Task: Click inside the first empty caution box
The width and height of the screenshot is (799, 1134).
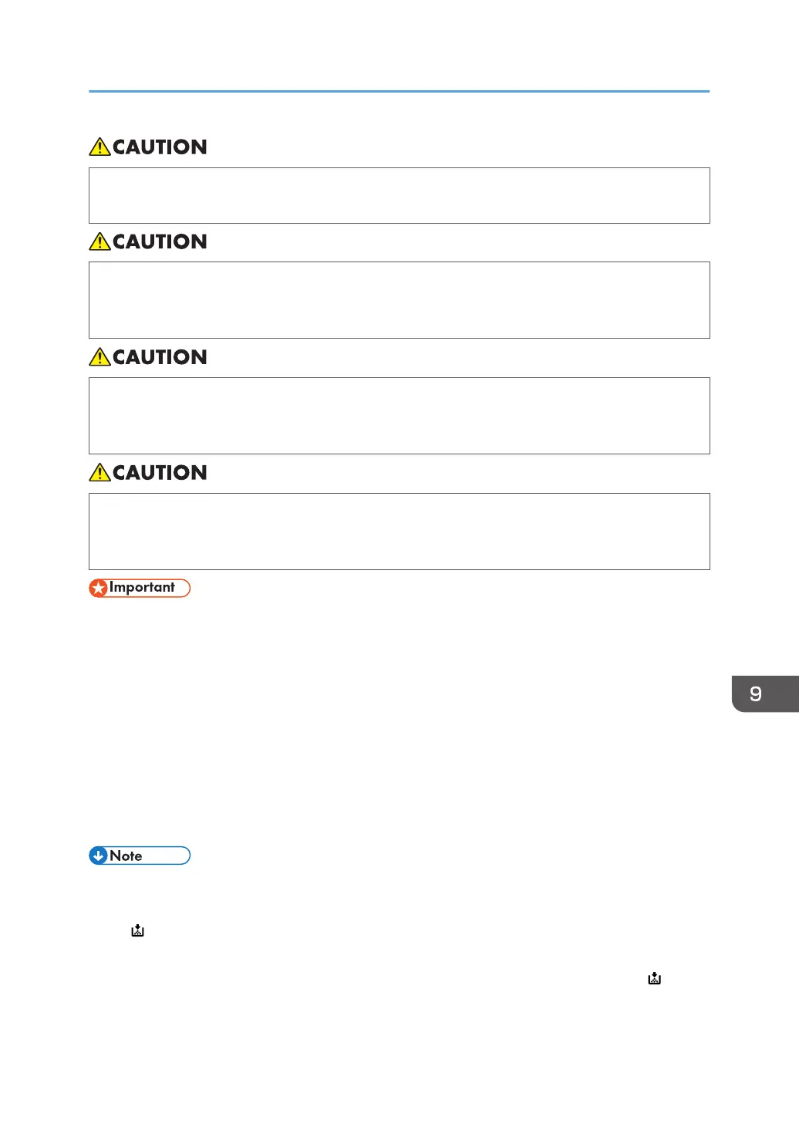Action: point(399,195)
